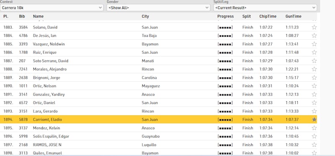Click bib number 7241

[23, 69]
